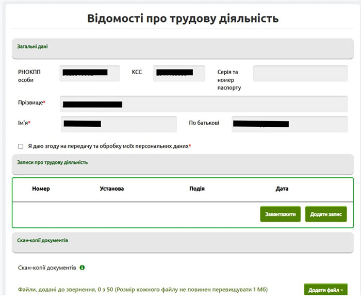The image size is (361, 302).
Task: Collapse the Записи про трудову діяльність header
Action: tap(183, 164)
